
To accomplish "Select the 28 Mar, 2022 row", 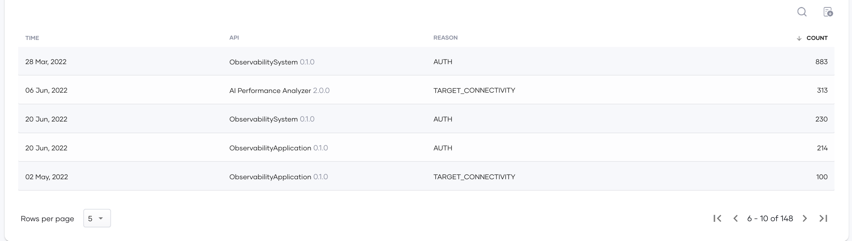I will 426,61.
